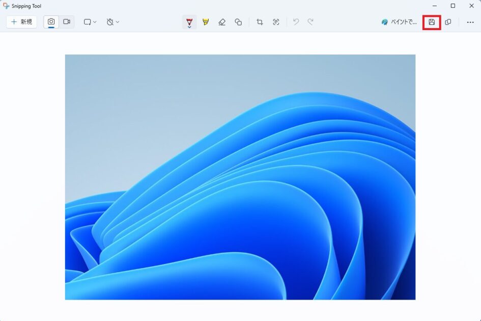The height and width of the screenshot is (321, 481).
Task: Undo the last edit
Action: (x=296, y=22)
